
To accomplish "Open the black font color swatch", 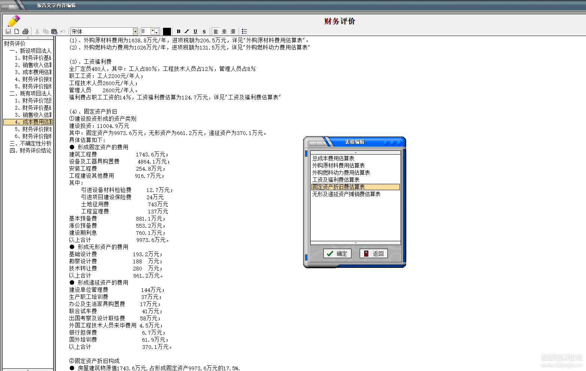I will (167, 32).
